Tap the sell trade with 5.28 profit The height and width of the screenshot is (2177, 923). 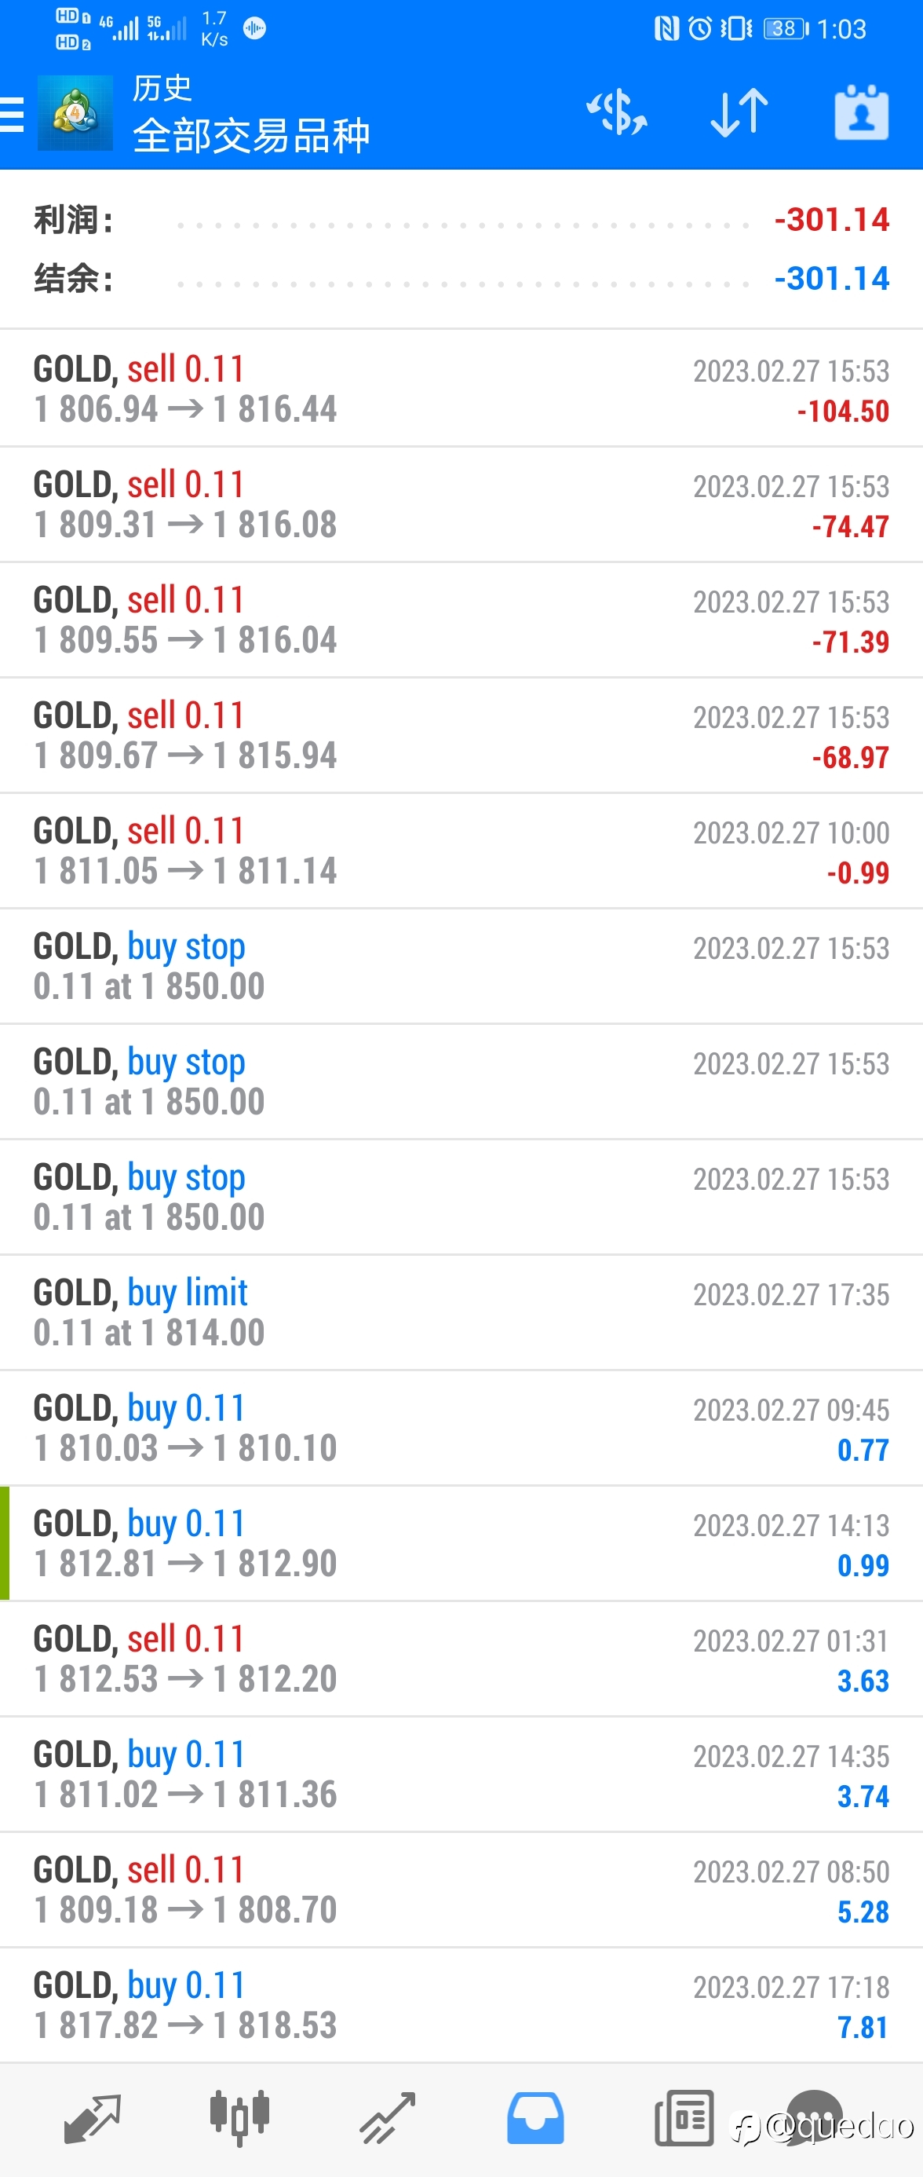point(461,1890)
